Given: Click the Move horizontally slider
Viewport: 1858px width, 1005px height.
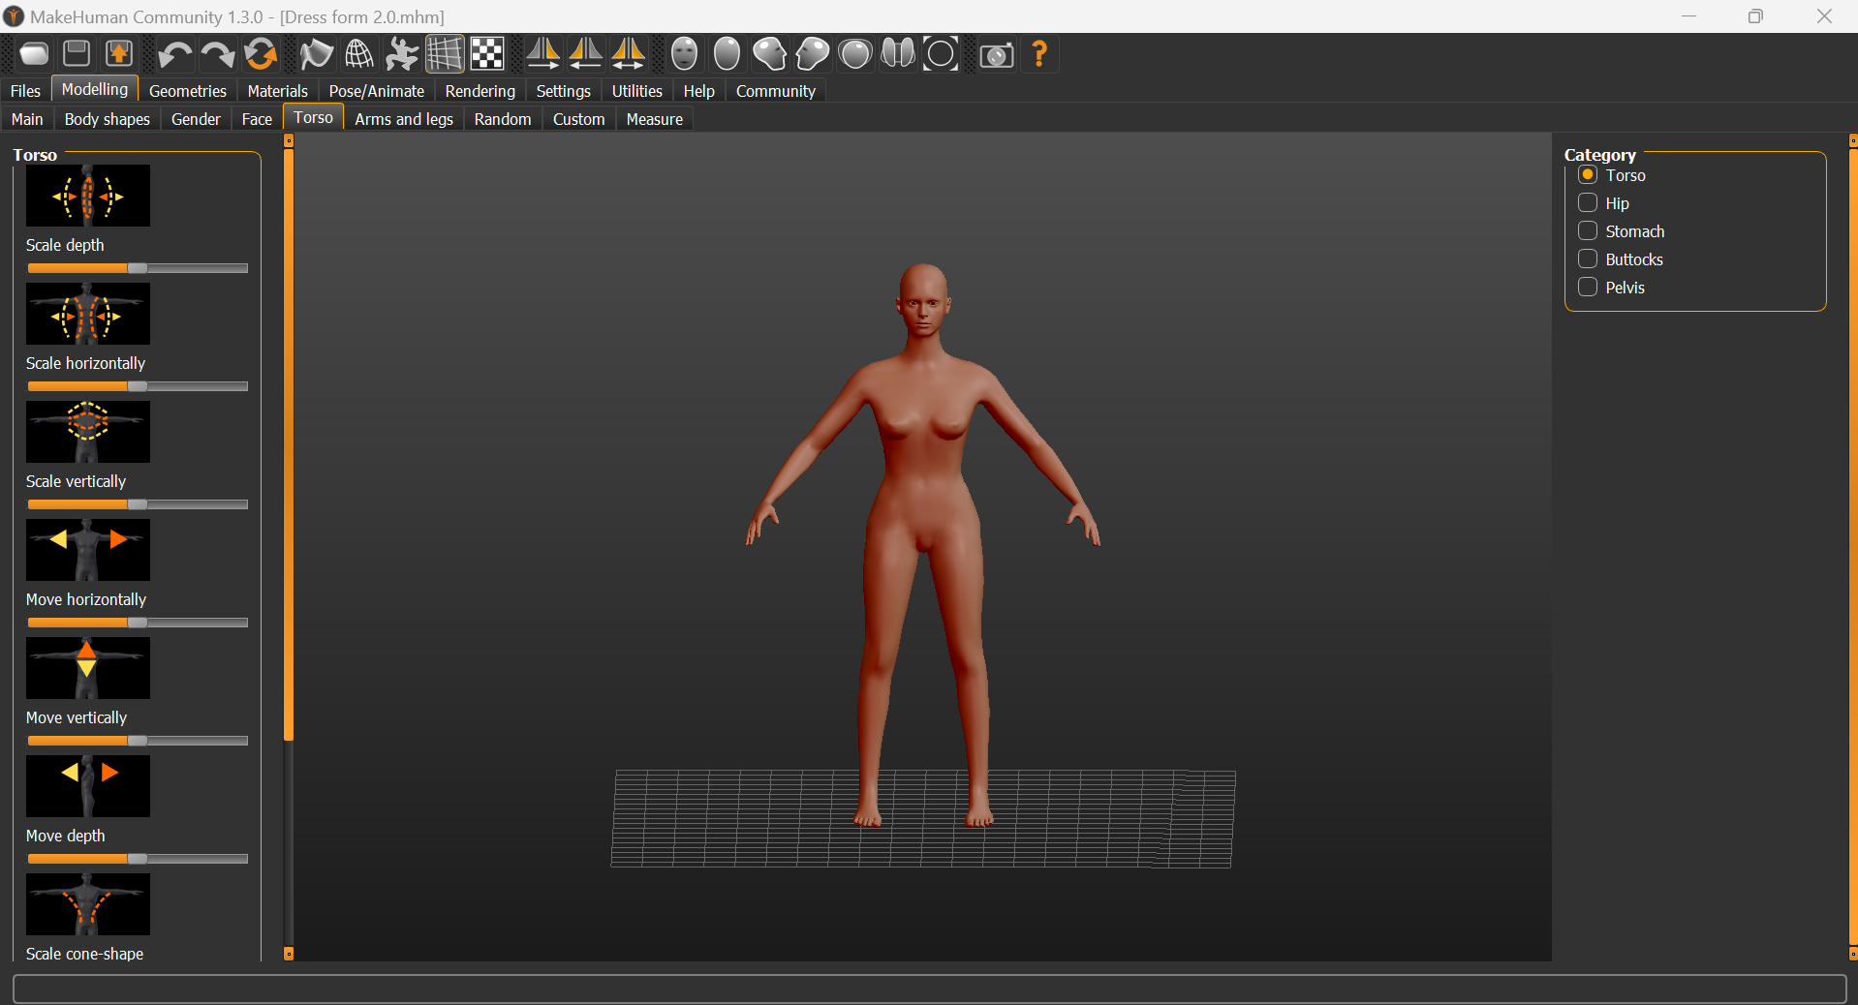Looking at the screenshot, I should pyautogui.click(x=138, y=623).
